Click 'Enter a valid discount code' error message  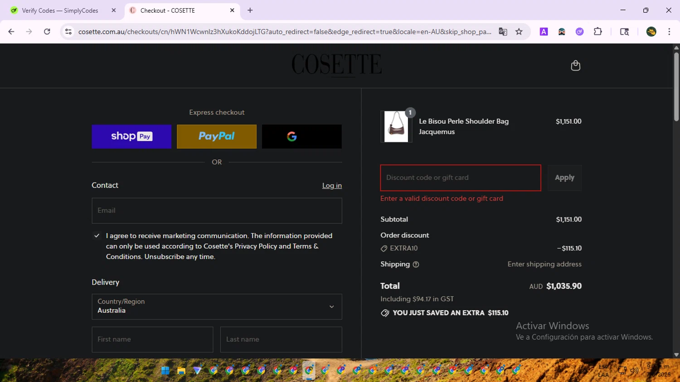pyautogui.click(x=442, y=198)
